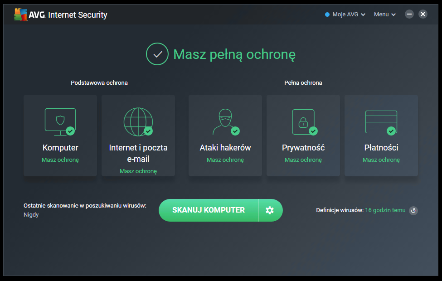Toggle the Płatności protection check badge
Screen dimensions: 442x281
392,130
